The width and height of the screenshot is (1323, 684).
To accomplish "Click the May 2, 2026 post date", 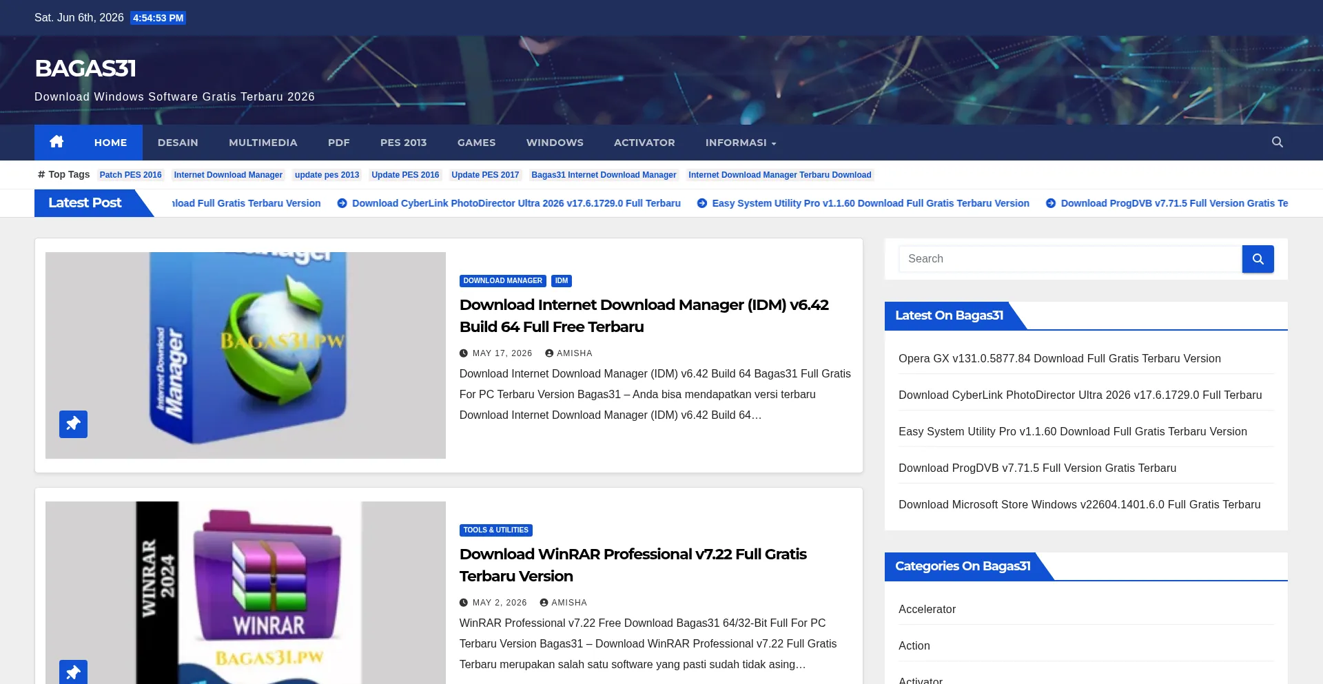I will pyautogui.click(x=500, y=603).
